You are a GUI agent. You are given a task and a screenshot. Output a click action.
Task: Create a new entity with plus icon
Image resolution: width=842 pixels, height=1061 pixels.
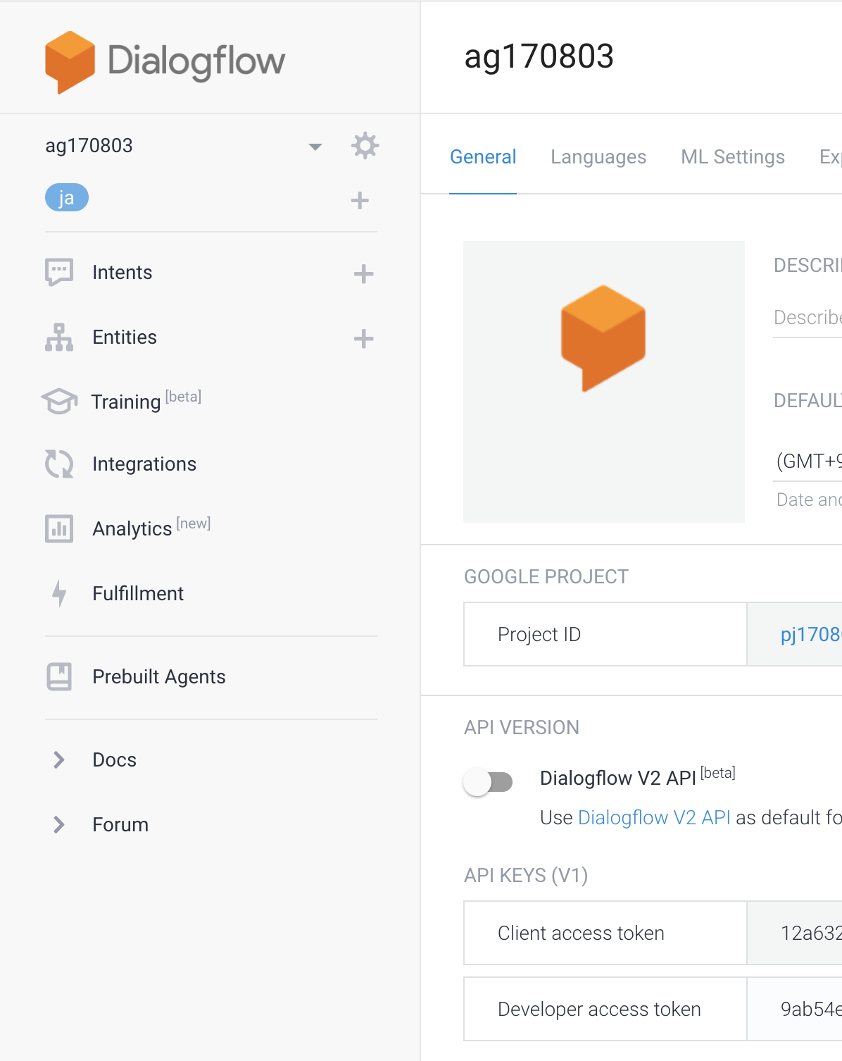click(x=363, y=338)
